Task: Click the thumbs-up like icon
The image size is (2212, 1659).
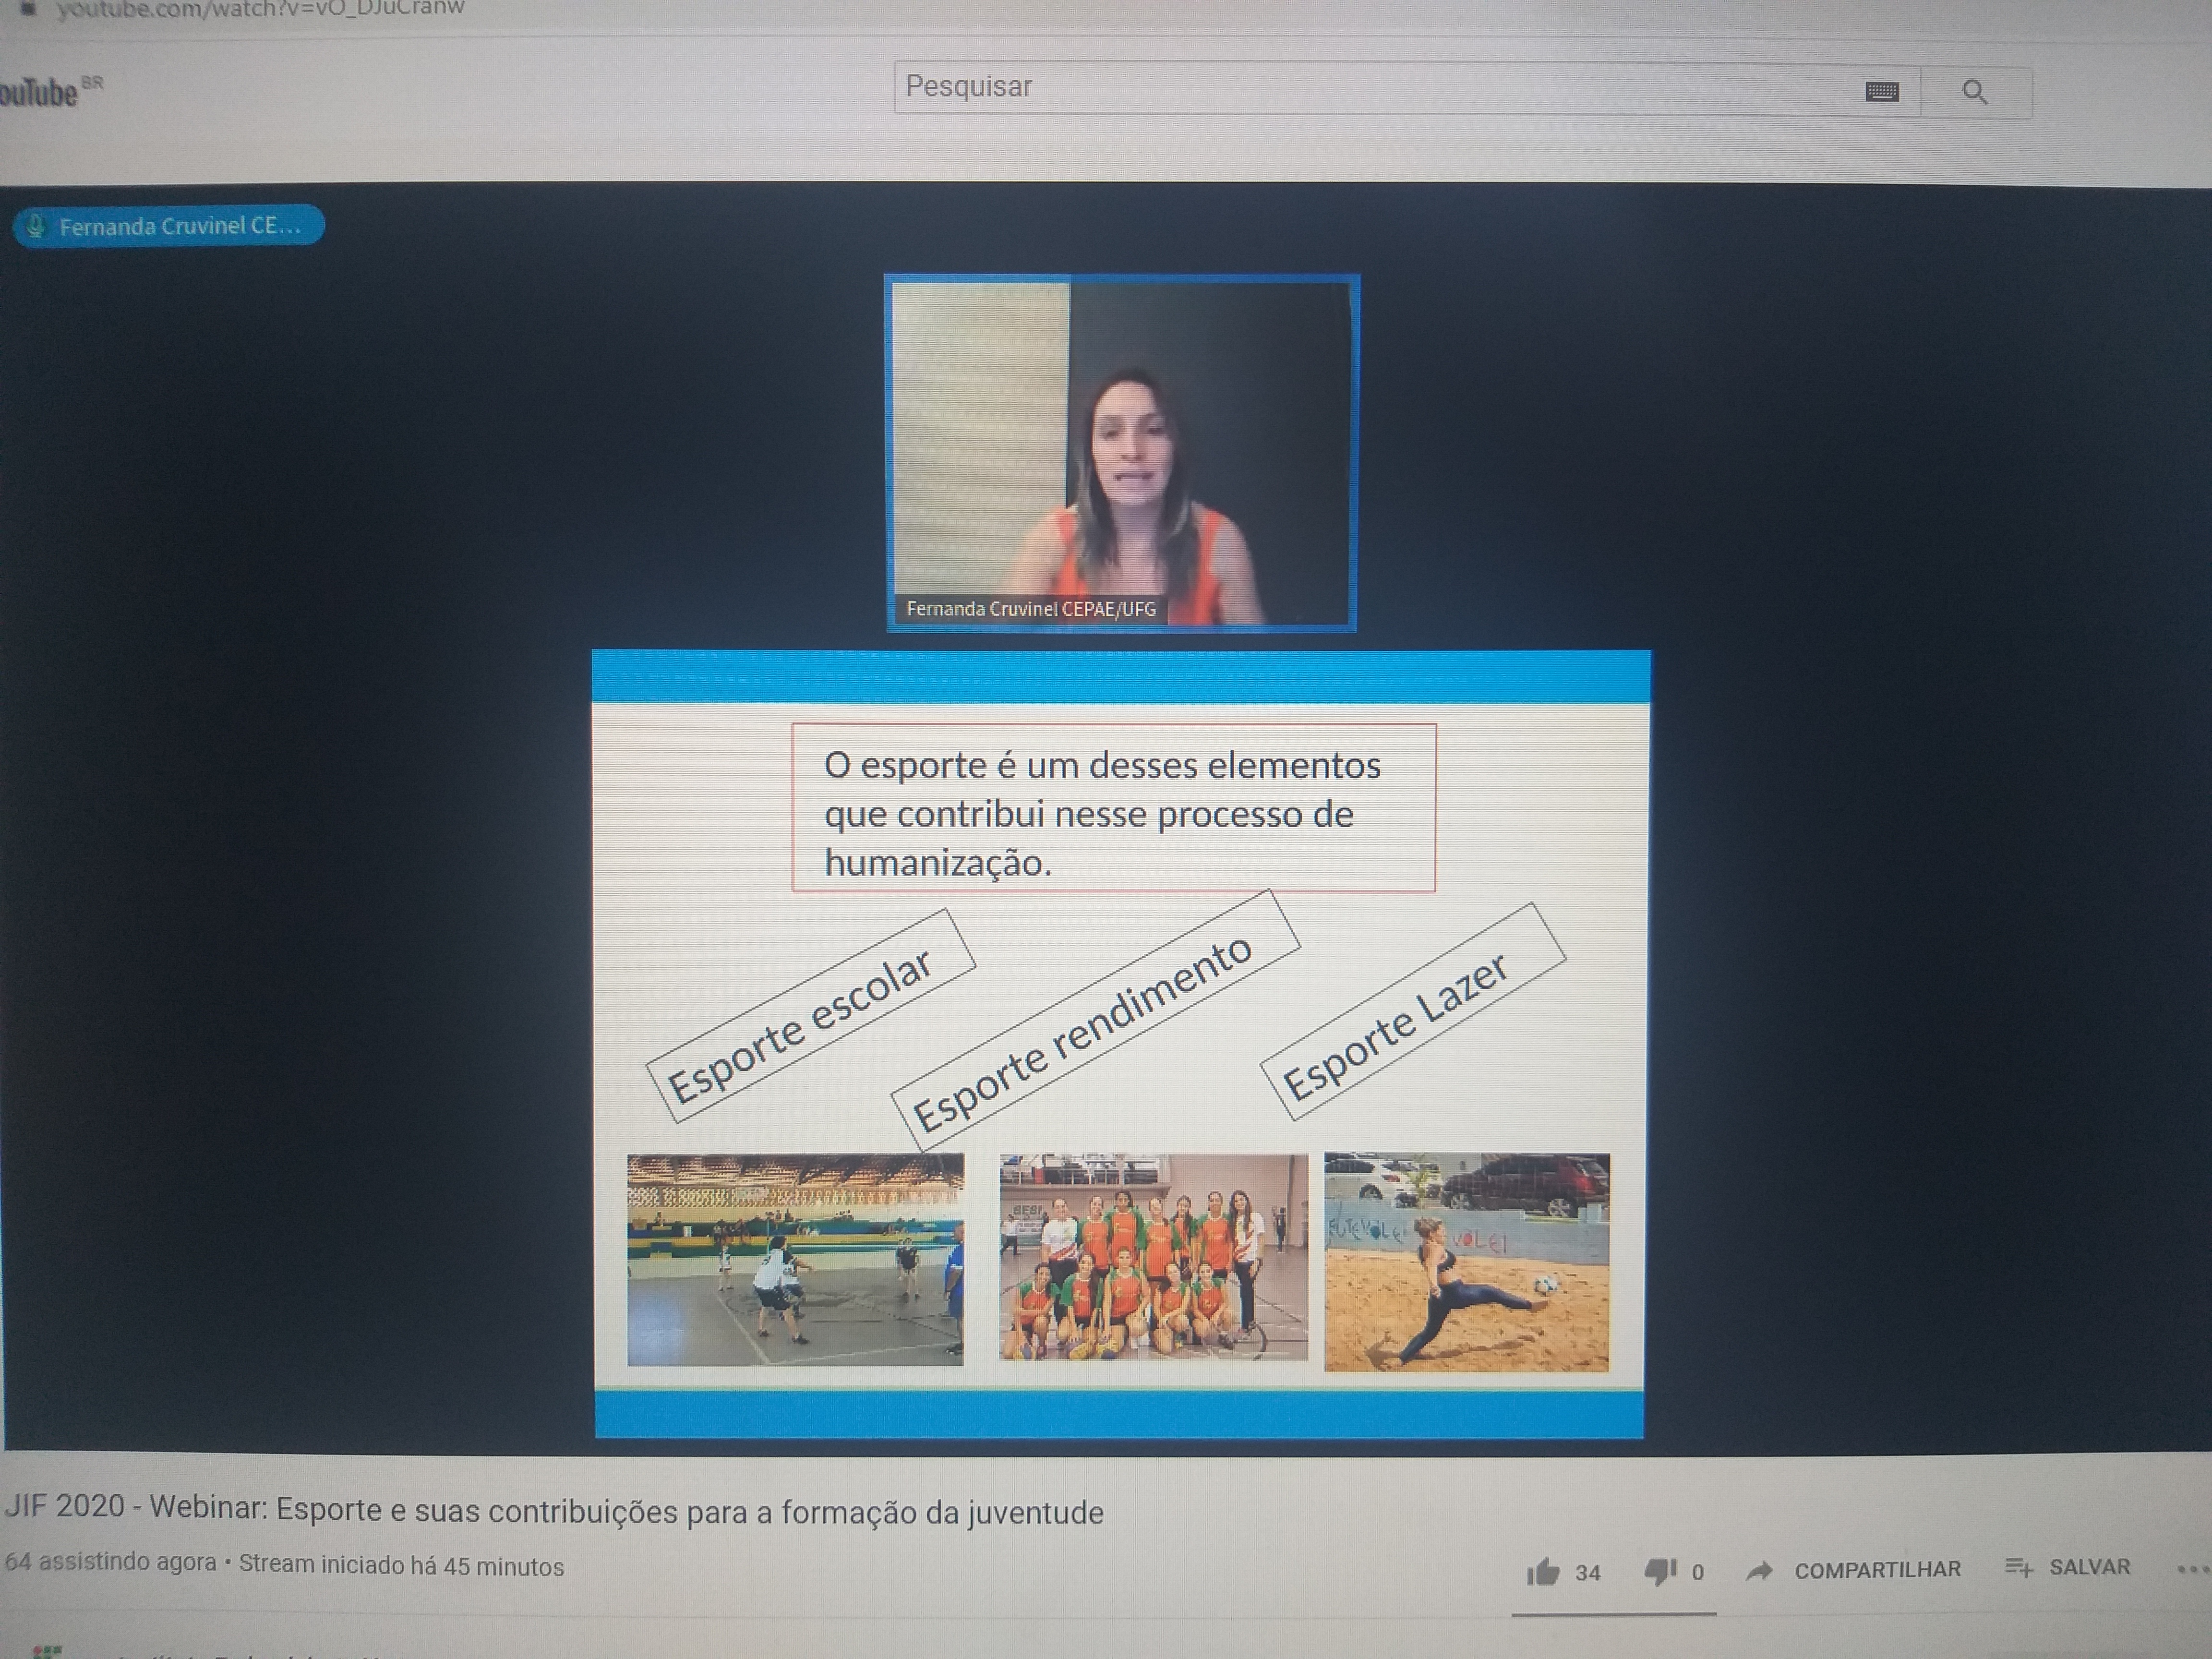Action: (x=1542, y=1572)
